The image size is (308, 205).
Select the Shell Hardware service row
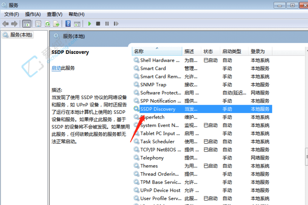point(202,60)
